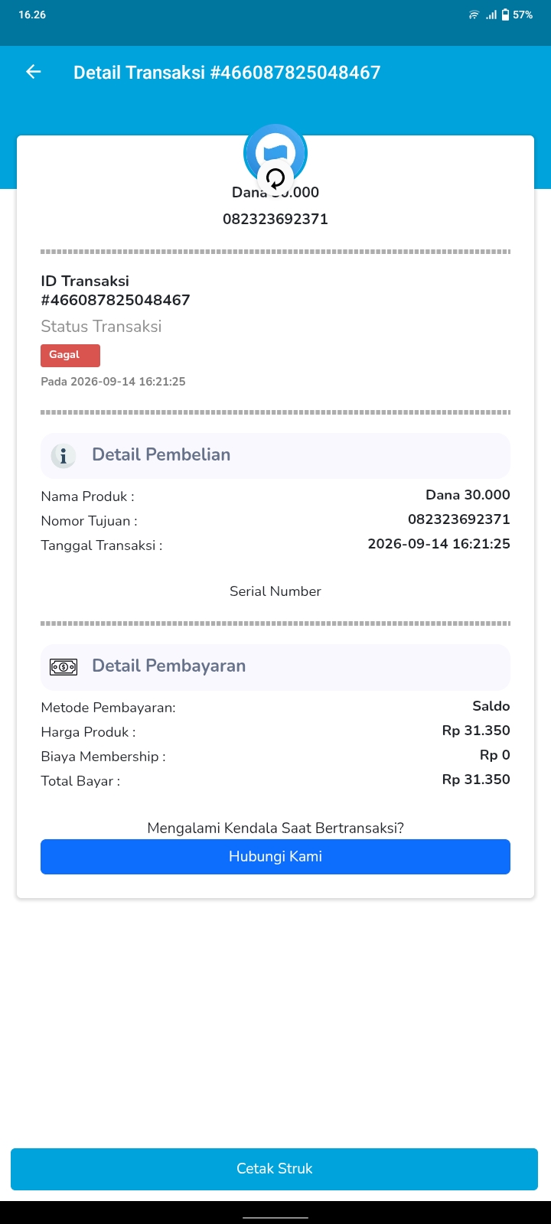Tap the Android home gesture bar
This screenshot has width=551, height=1224.
pyautogui.click(x=275, y=1217)
